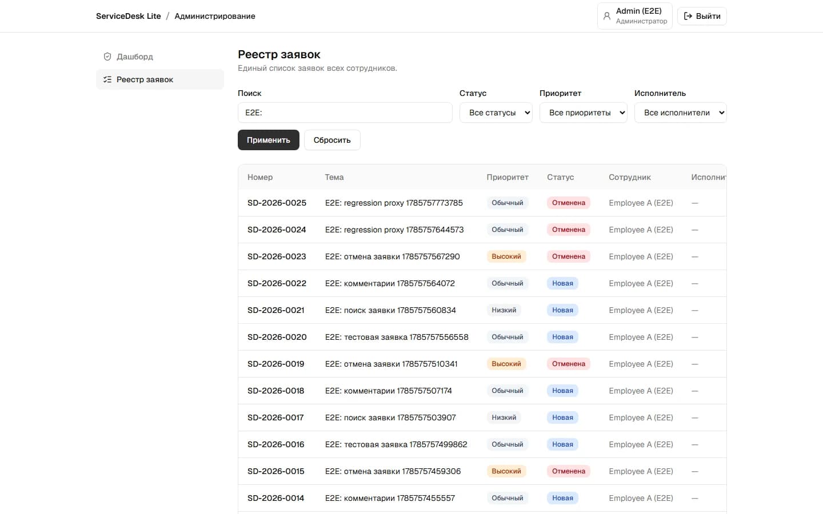Open ticket SD-2026-0019
The image size is (823, 514).
276,364
